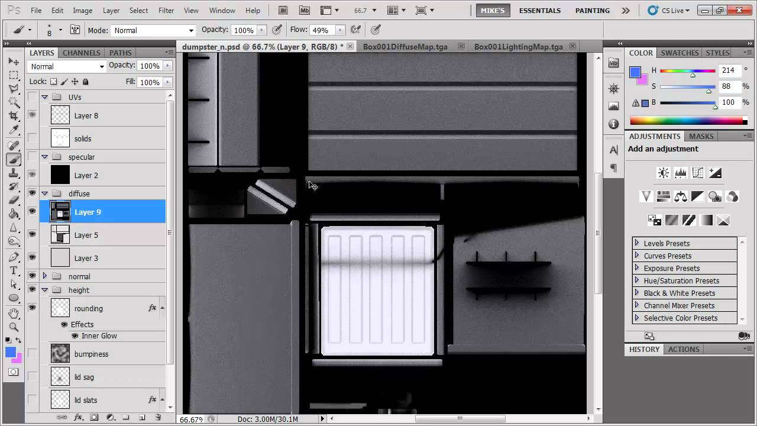Hide Layer 9 visibility
This screenshot has width=757, height=426.
(x=32, y=212)
